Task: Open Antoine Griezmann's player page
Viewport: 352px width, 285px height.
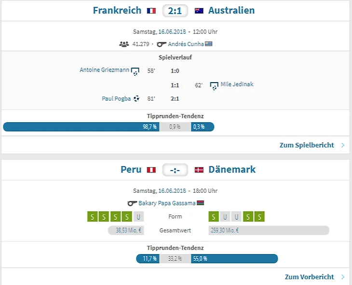Action: 104,70
